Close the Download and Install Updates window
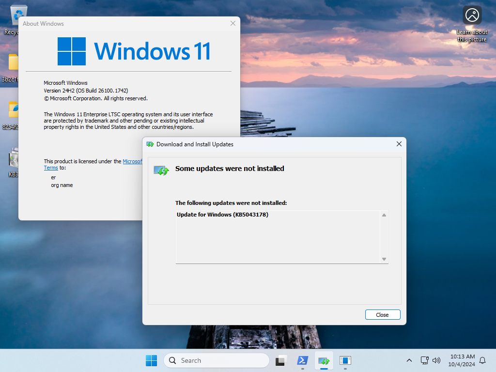Viewport: 496px width, 372px height. coord(399,144)
